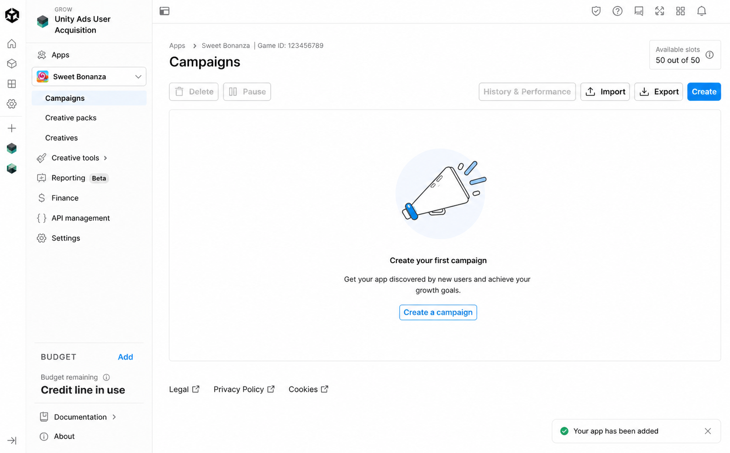Open API management in the sidebar
This screenshot has height=453, width=730.
pyautogui.click(x=81, y=218)
